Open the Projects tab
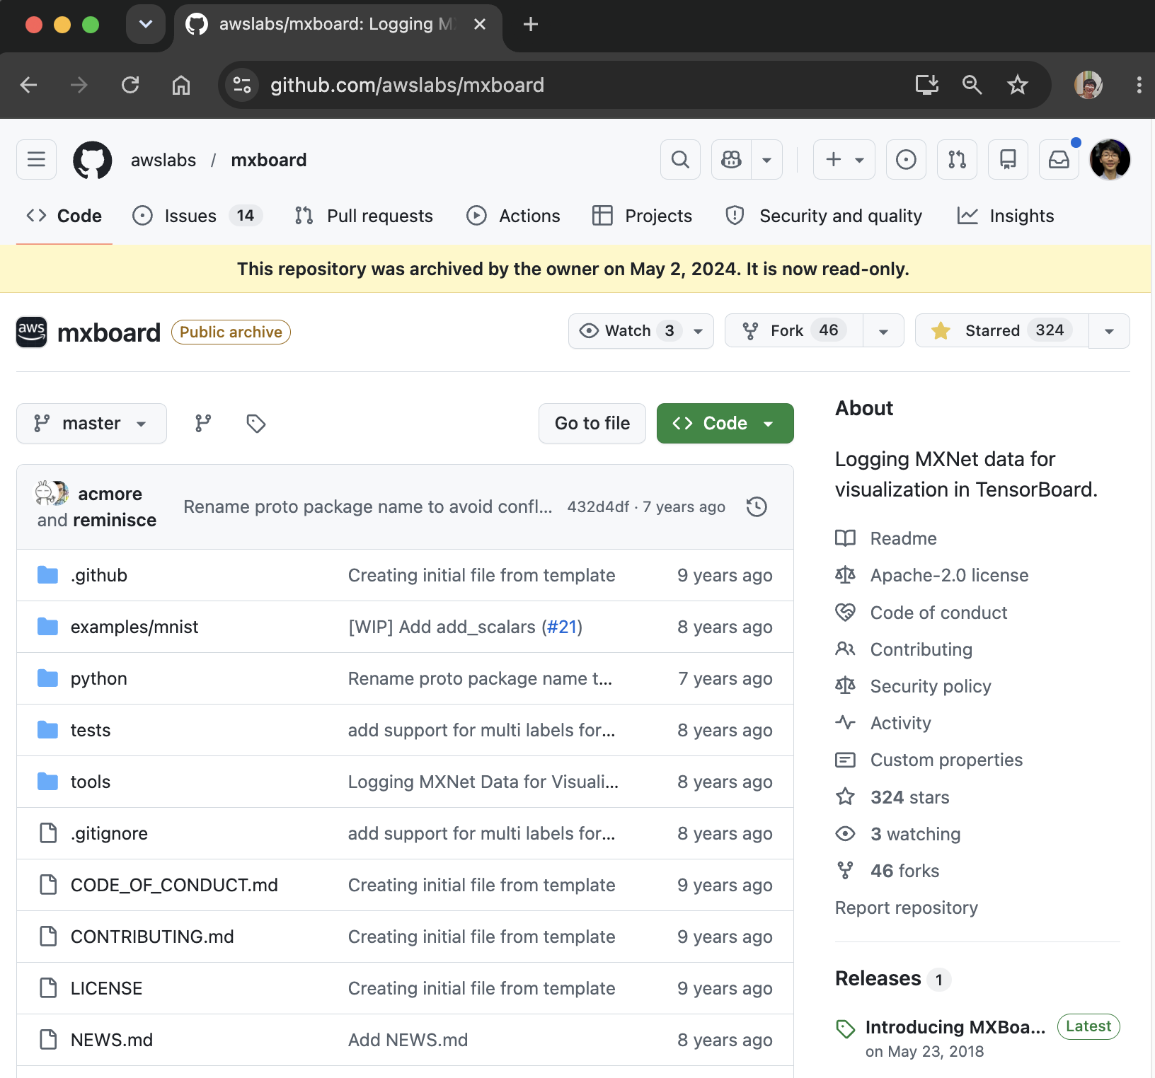This screenshot has width=1155, height=1078. click(642, 216)
